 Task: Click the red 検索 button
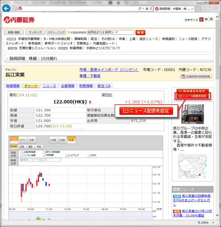[140, 32]
